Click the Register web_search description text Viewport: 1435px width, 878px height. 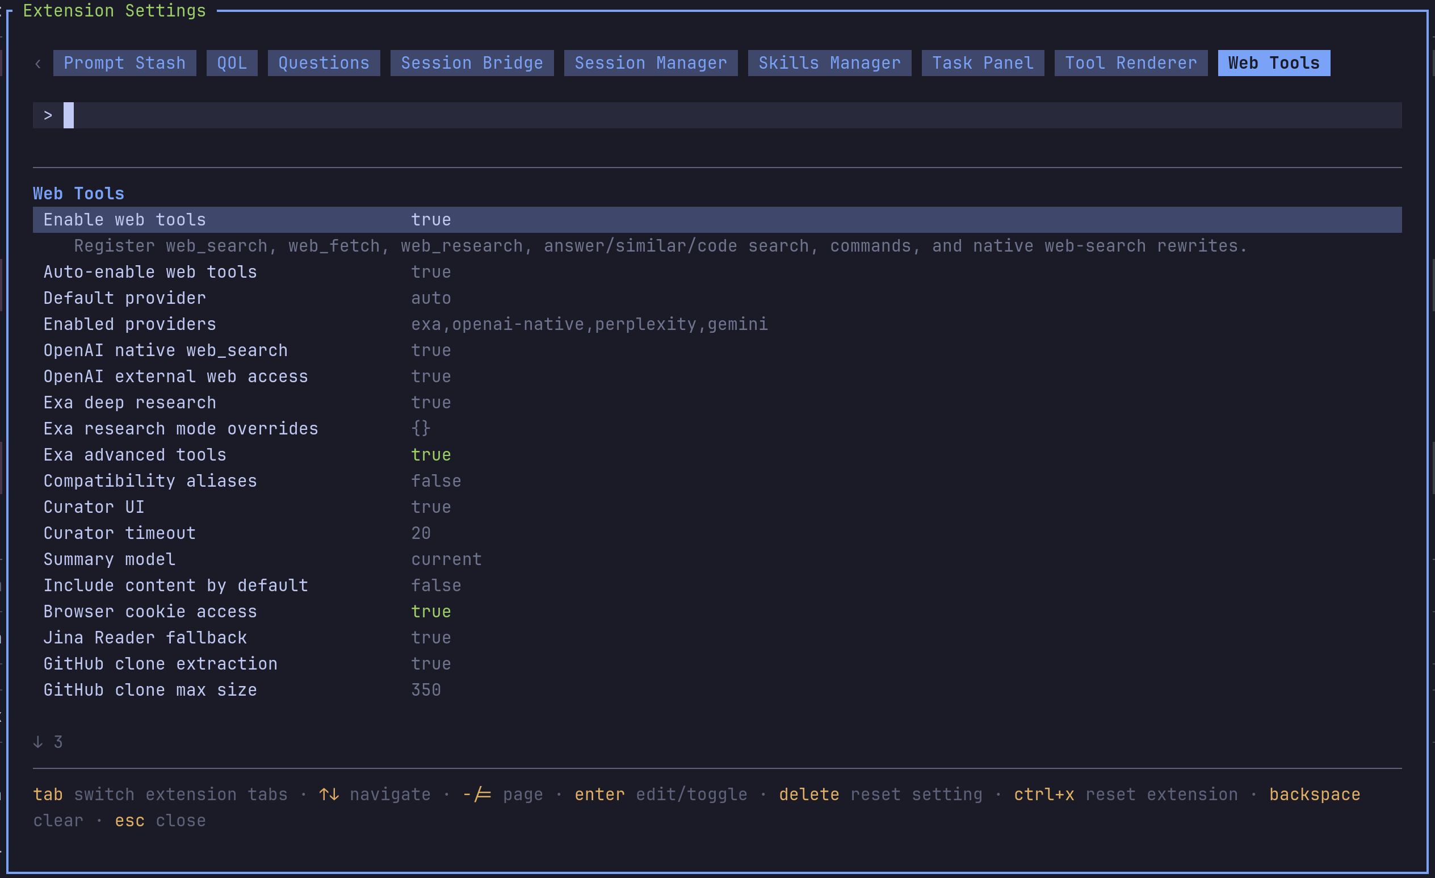[660, 246]
